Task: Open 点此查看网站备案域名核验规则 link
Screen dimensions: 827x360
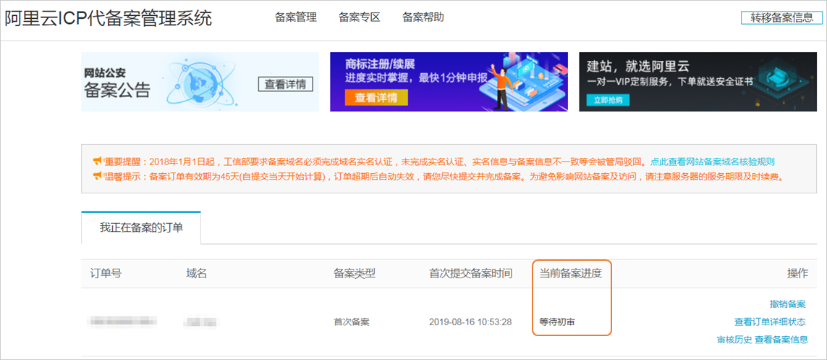Action: [713, 162]
